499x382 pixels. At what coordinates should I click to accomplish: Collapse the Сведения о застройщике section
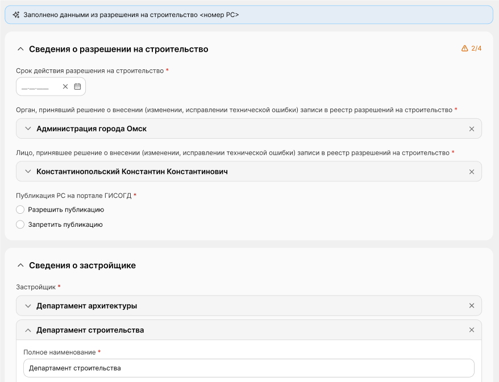point(20,265)
